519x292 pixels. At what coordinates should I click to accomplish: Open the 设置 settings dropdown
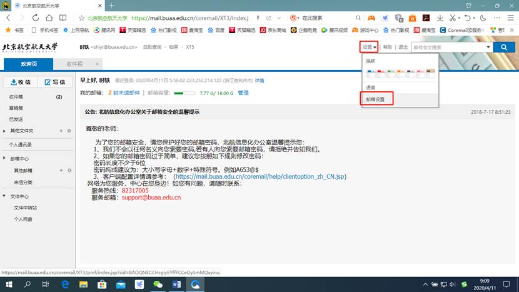369,47
